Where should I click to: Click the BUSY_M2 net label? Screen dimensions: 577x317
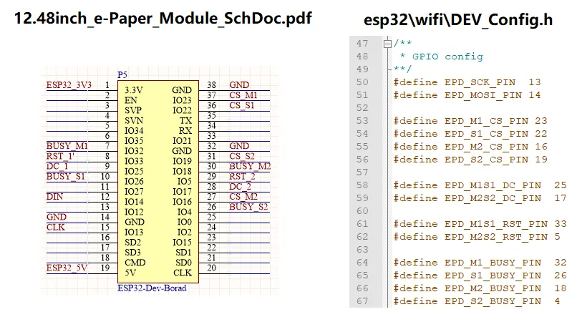click(x=250, y=166)
